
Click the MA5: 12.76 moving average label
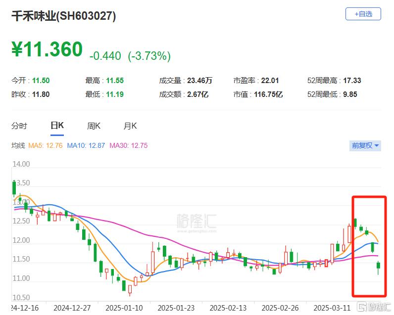45,145
